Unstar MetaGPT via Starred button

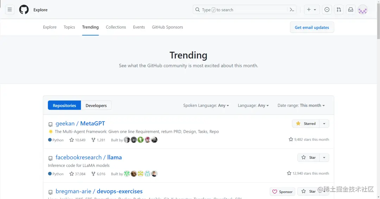coord(306,124)
